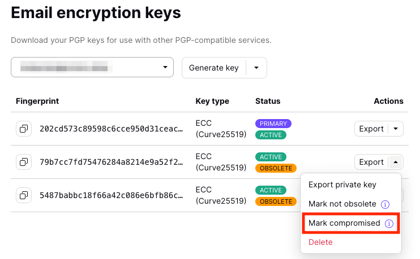Select Export private key menu entry
Viewport: 420px width, 259px height.
(342, 185)
